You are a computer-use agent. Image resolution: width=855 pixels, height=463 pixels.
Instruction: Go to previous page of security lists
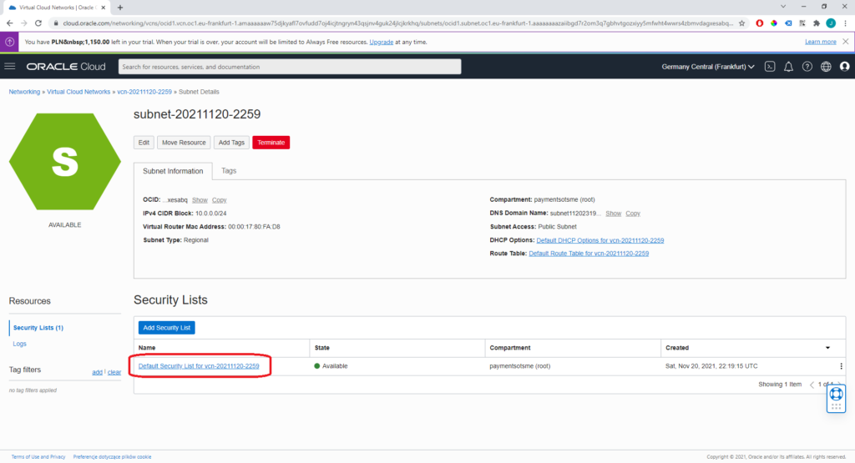pyautogui.click(x=812, y=385)
